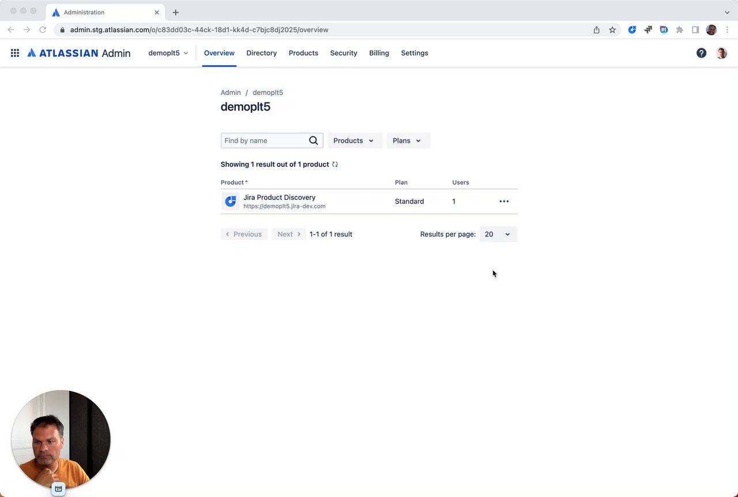
Task: Click the Next page button
Action: tap(289, 234)
